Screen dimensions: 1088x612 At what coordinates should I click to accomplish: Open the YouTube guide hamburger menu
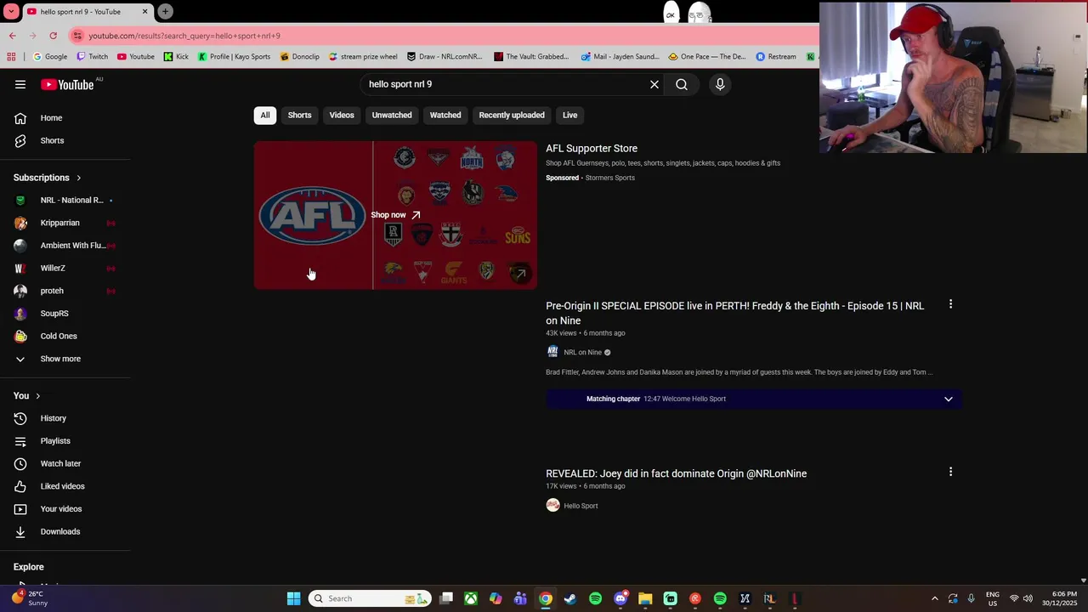20,84
